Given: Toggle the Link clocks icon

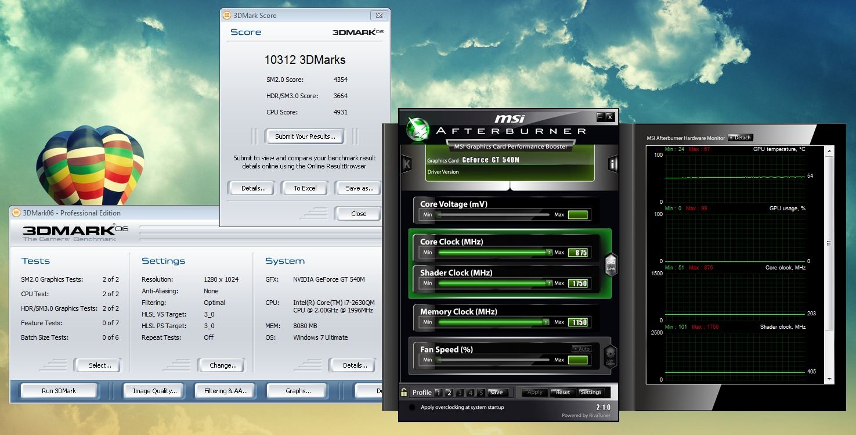Looking at the screenshot, I should point(611,265).
